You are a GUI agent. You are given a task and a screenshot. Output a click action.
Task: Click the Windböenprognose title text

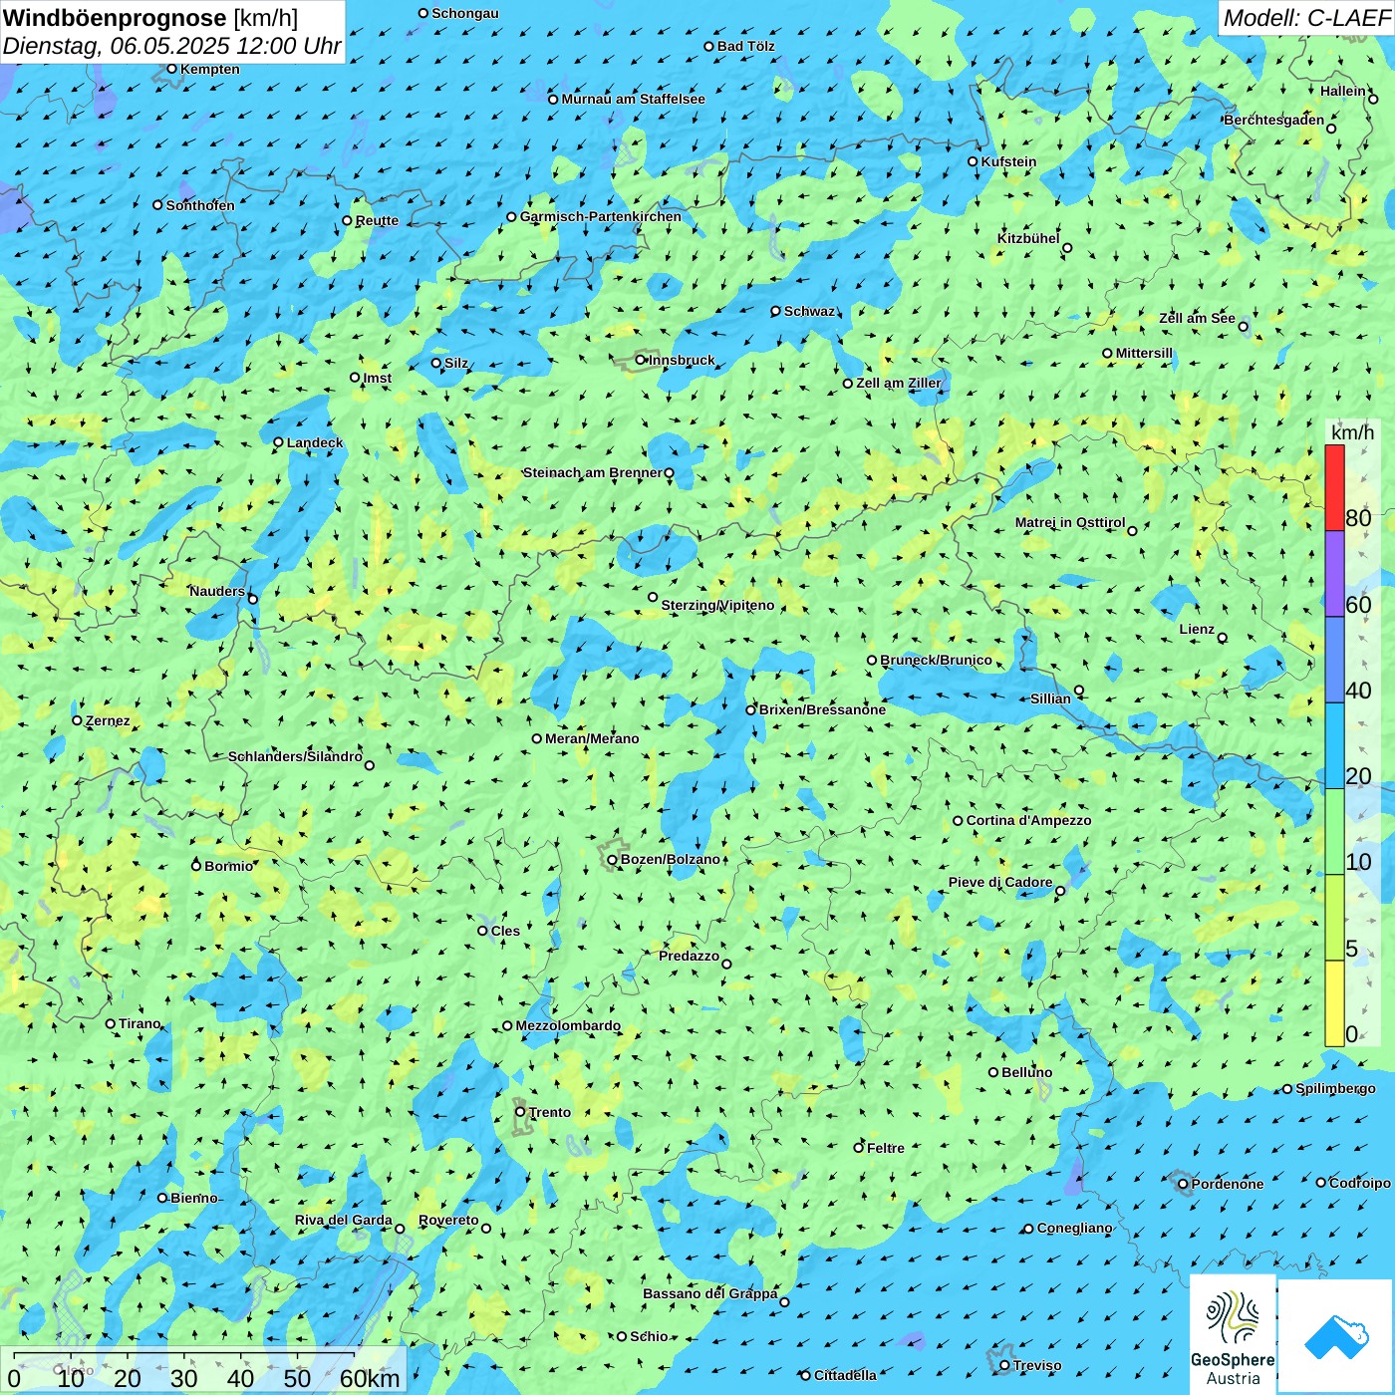point(115,17)
